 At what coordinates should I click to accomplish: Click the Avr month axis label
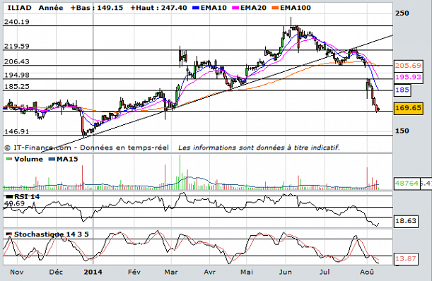pyautogui.click(x=210, y=272)
